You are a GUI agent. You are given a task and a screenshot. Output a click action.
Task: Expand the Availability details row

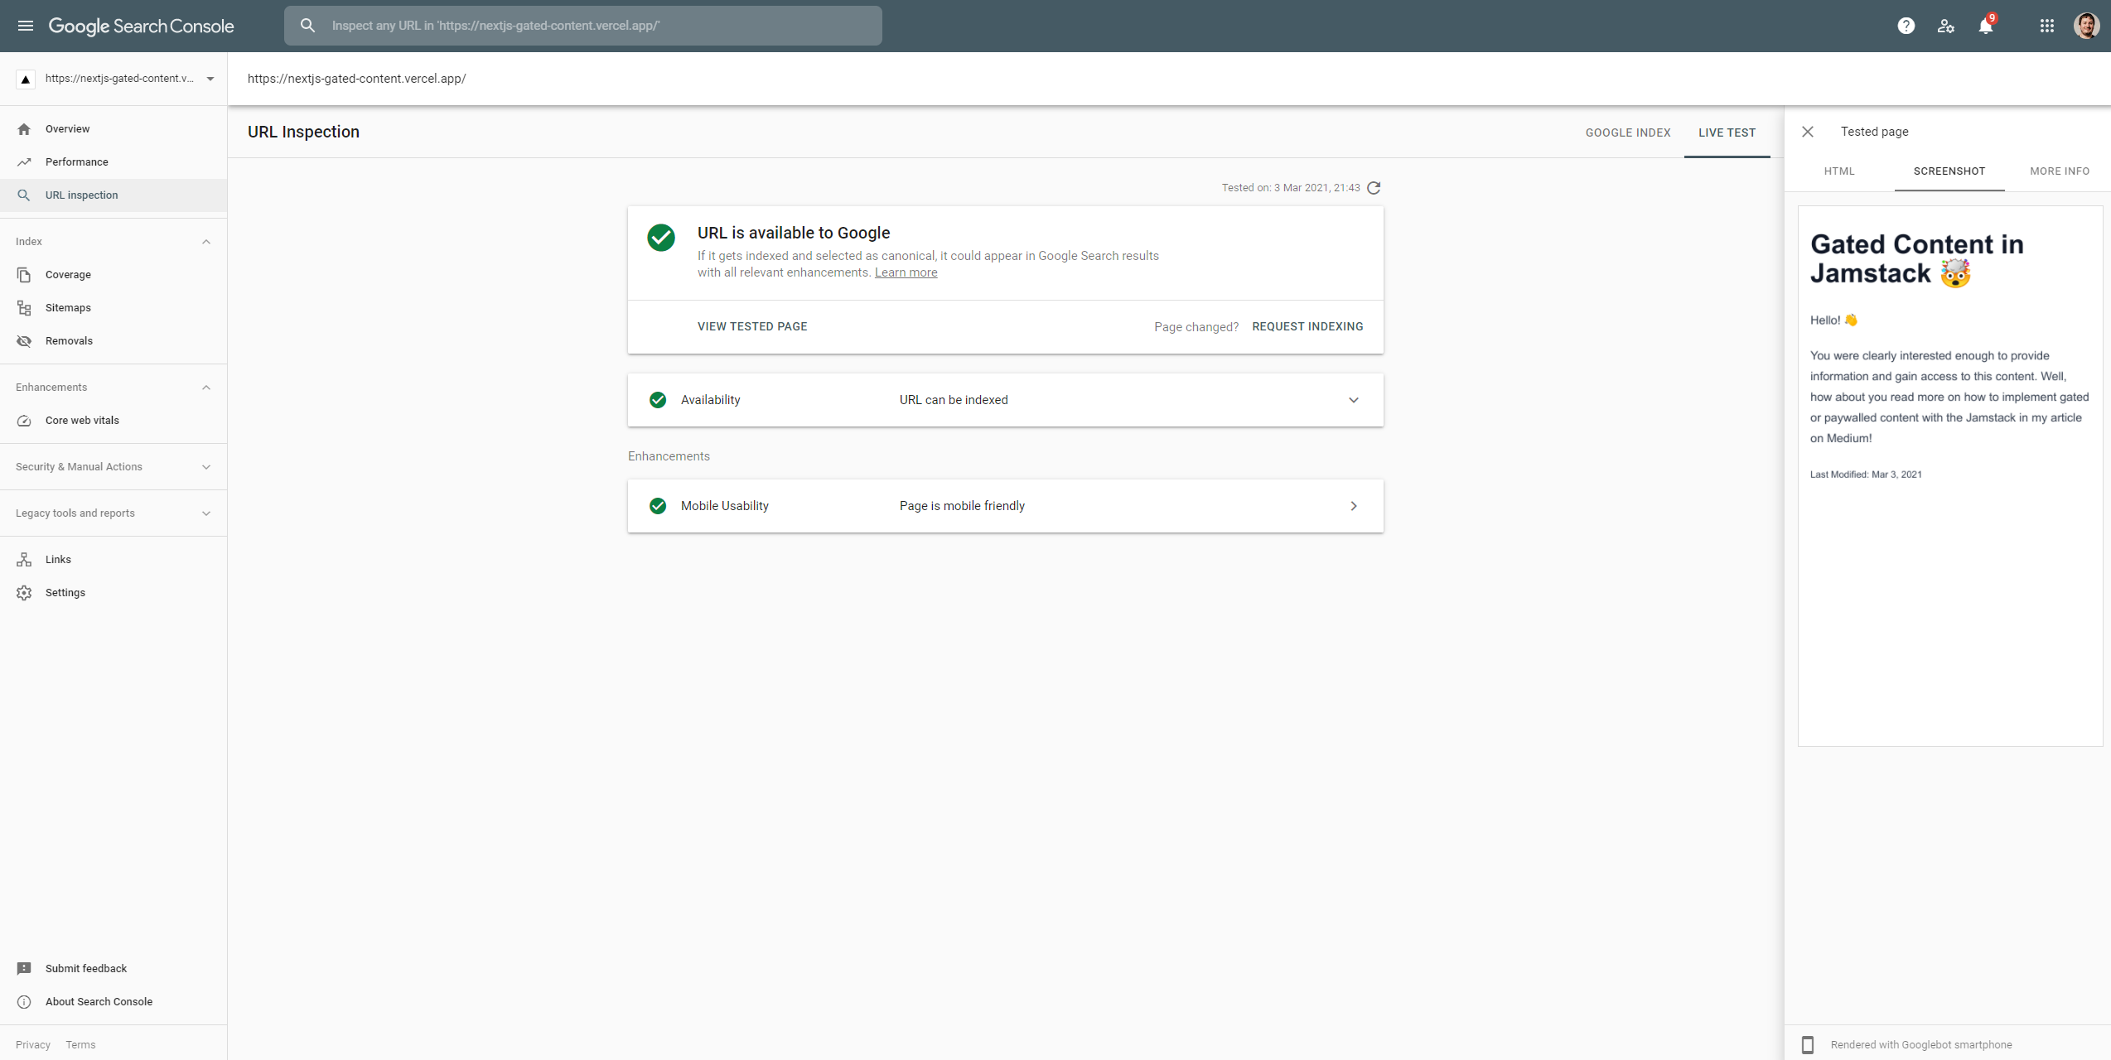[1353, 400]
